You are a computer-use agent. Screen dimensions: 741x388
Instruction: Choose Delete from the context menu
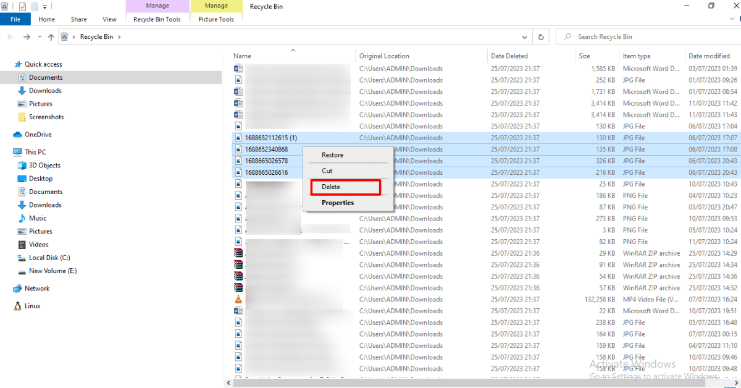tap(331, 187)
